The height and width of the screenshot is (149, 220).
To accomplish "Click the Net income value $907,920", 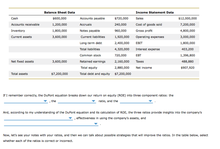I will click(188, 68).
